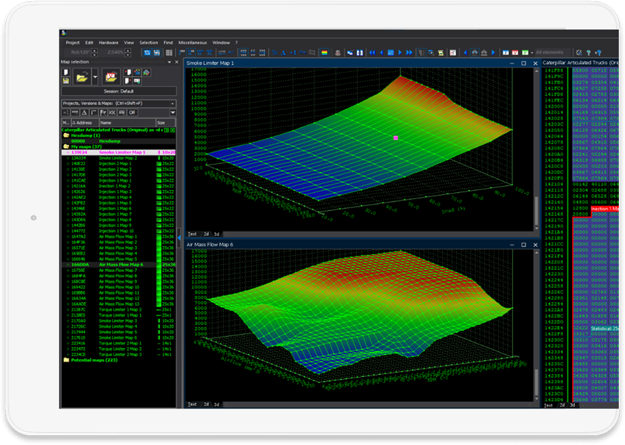Image resolution: width=625 pixels, height=445 pixels.
Task: Expand the Potential maps (223) folder
Action: tap(66, 360)
